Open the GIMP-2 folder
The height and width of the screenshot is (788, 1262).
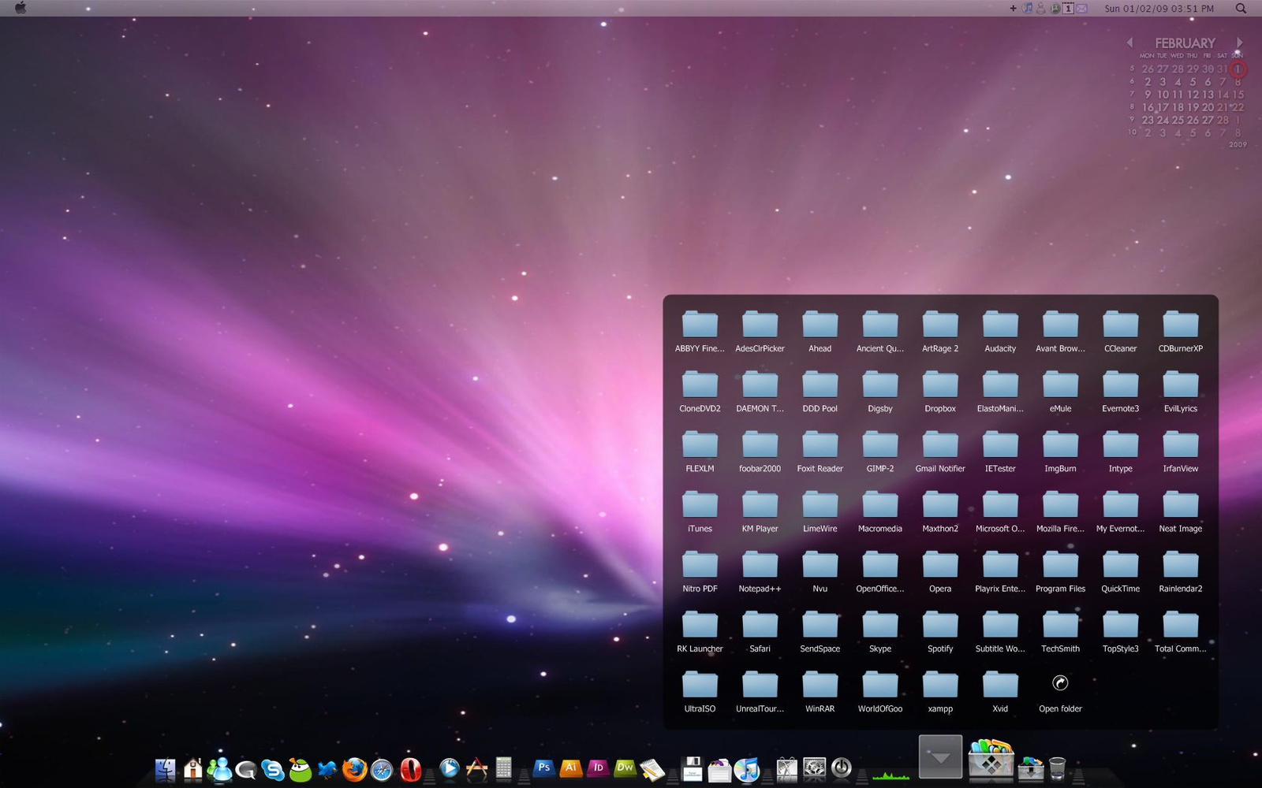[880, 452]
